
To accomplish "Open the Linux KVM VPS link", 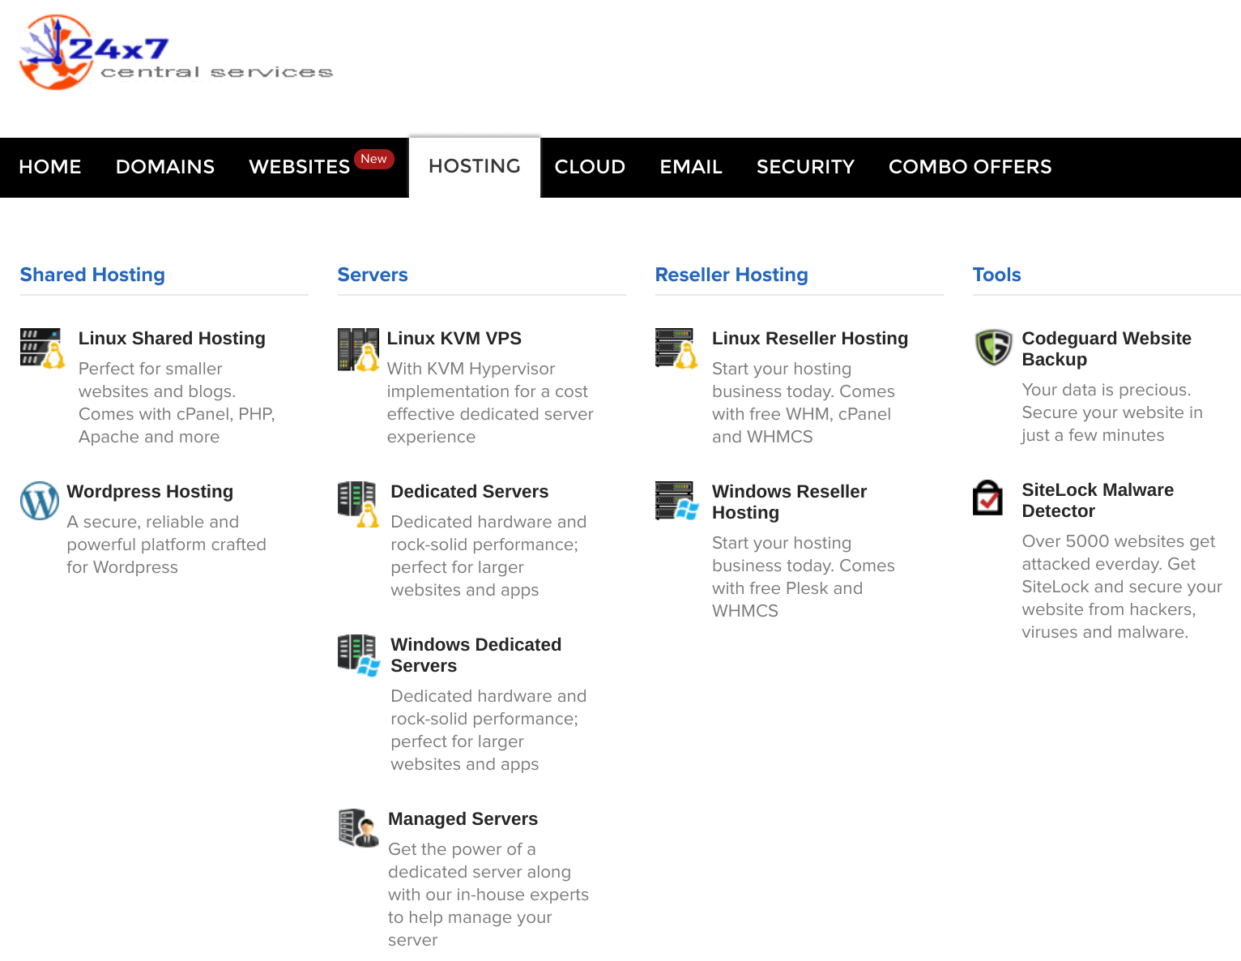I will coord(454,339).
